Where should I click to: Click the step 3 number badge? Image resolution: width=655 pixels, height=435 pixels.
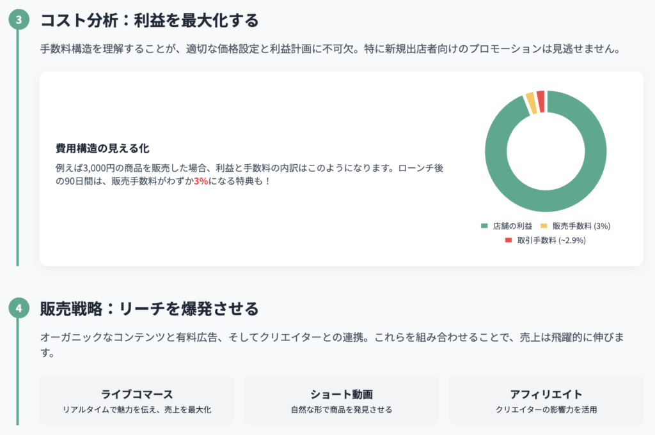coord(19,20)
